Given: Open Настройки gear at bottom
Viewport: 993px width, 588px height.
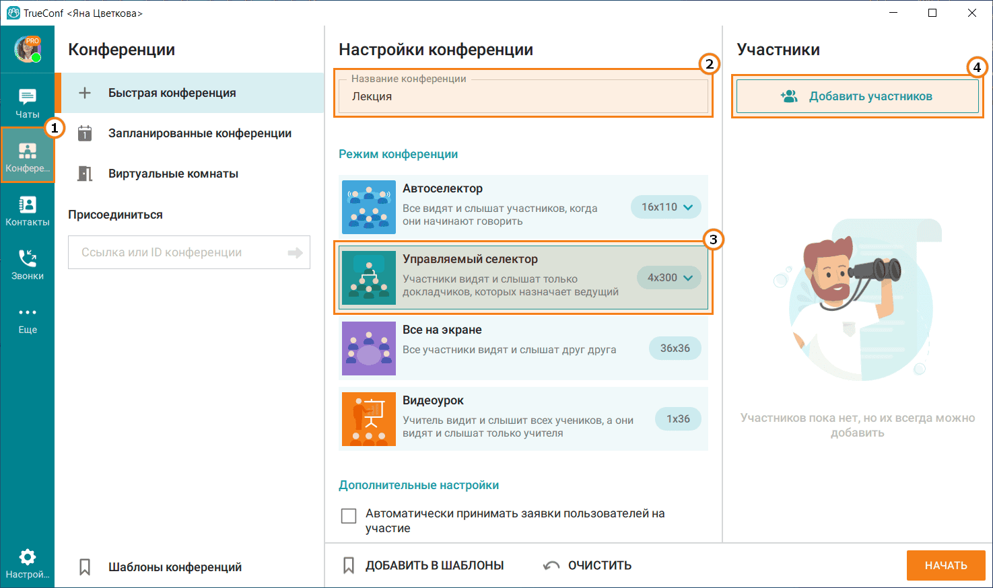Looking at the screenshot, I should coord(28,563).
